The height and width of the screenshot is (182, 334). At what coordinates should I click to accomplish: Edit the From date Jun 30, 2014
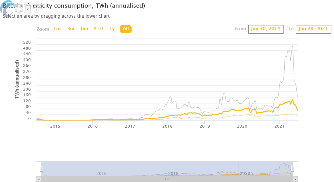[x=266, y=29]
